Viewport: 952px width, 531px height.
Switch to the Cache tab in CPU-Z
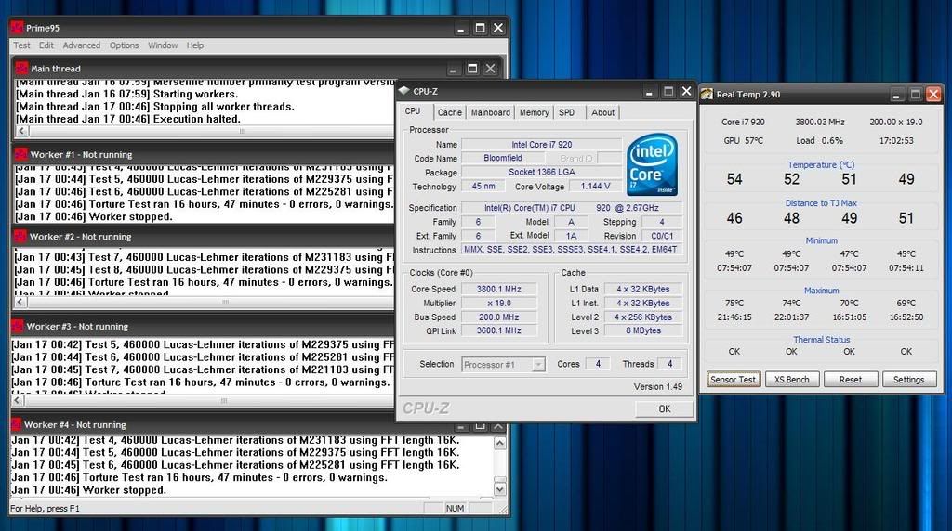[450, 112]
